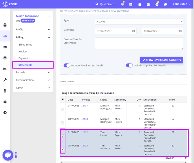Toggle Include 'Supplied To' Details switch

[x=129, y=66]
